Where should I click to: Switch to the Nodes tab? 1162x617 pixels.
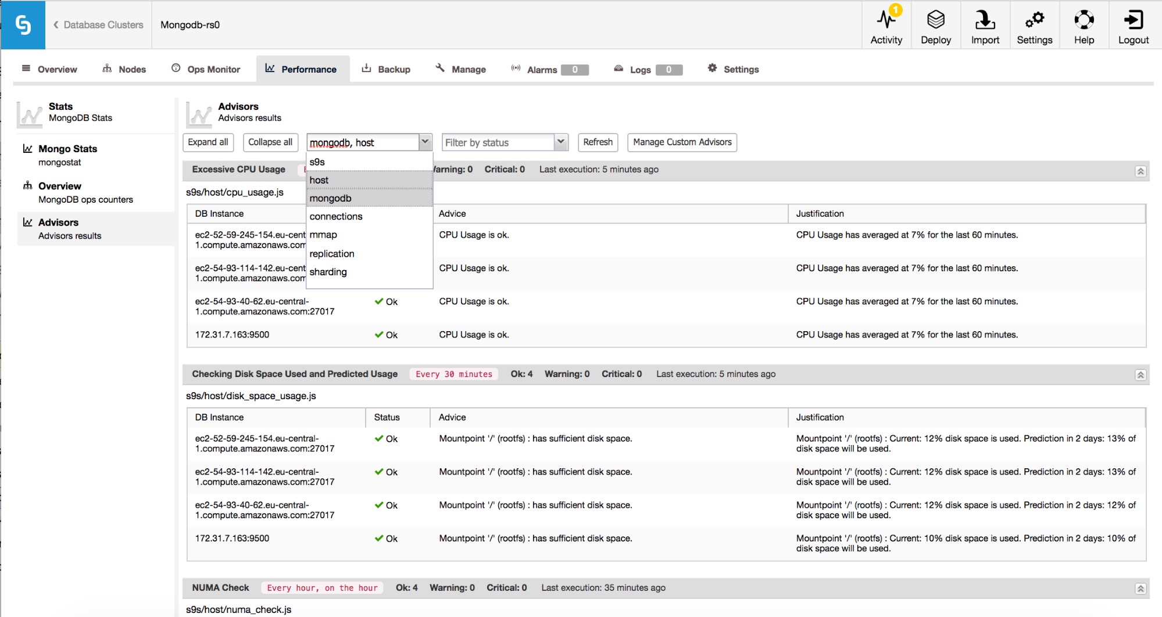[x=124, y=69]
